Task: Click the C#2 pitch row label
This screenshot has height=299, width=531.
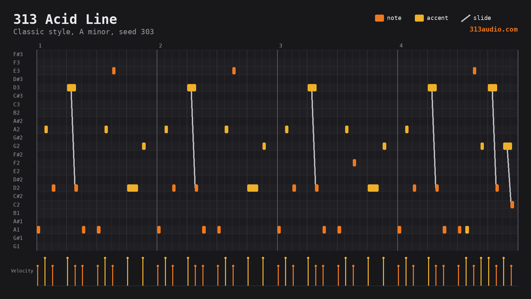Action: pyautogui.click(x=18, y=196)
